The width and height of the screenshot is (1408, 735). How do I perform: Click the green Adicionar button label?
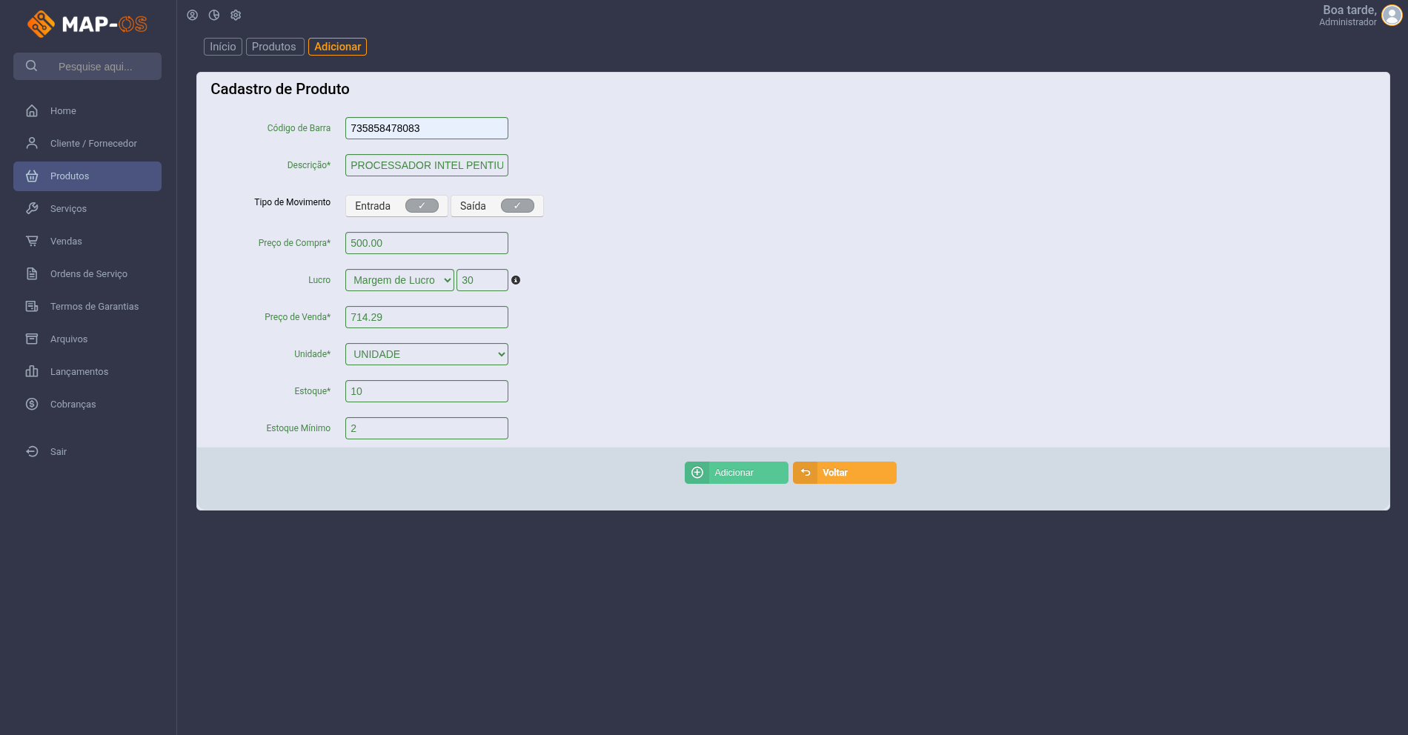click(734, 473)
